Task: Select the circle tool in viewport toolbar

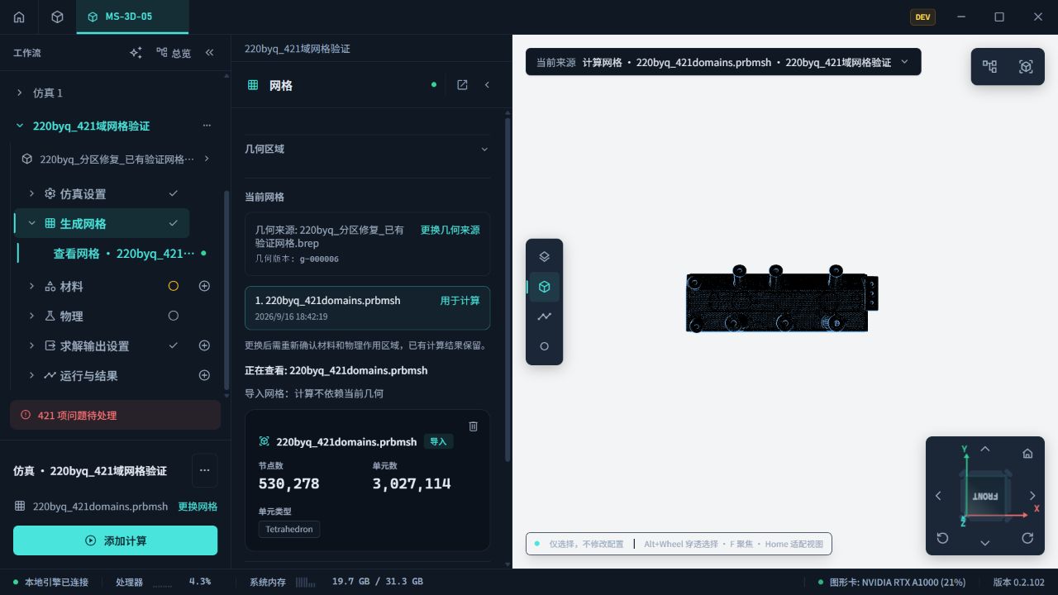Action: pyautogui.click(x=544, y=346)
